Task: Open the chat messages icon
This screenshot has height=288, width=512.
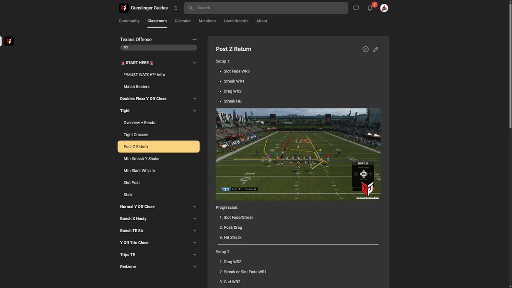Action: coord(356,8)
